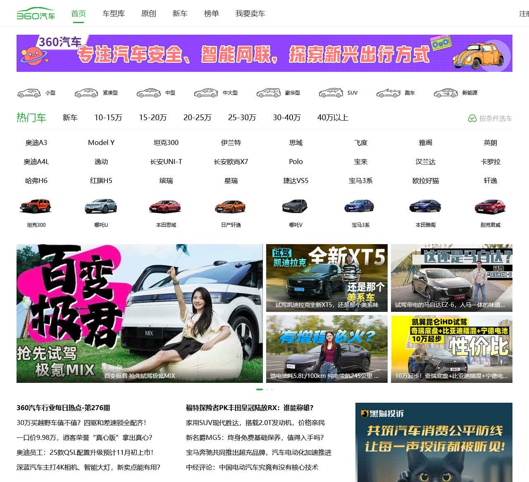Open the 哪吒U car thumbnail
529x482 pixels.
point(101,206)
